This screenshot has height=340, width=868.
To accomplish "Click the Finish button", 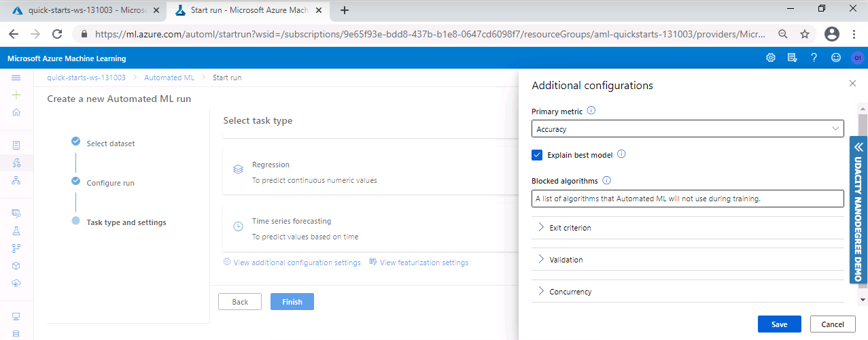I will click(x=292, y=302).
